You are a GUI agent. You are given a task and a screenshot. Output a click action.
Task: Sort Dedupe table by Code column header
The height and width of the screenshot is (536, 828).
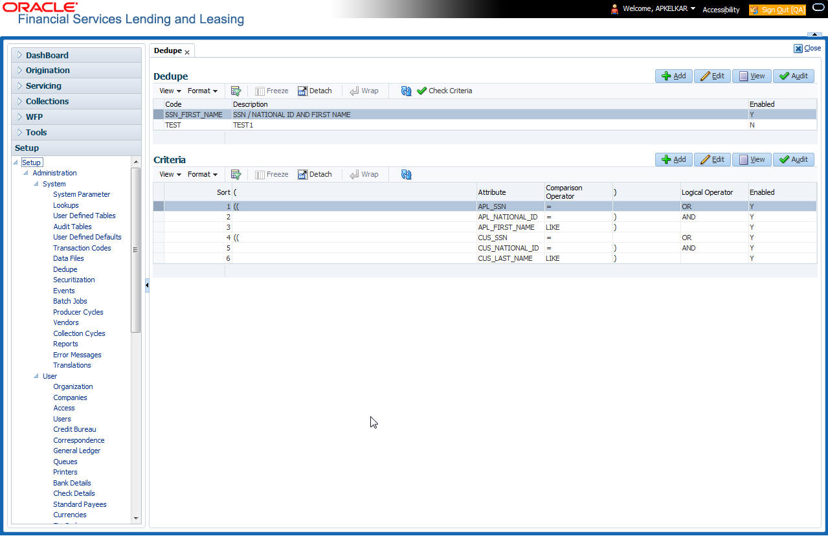tap(197, 104)
